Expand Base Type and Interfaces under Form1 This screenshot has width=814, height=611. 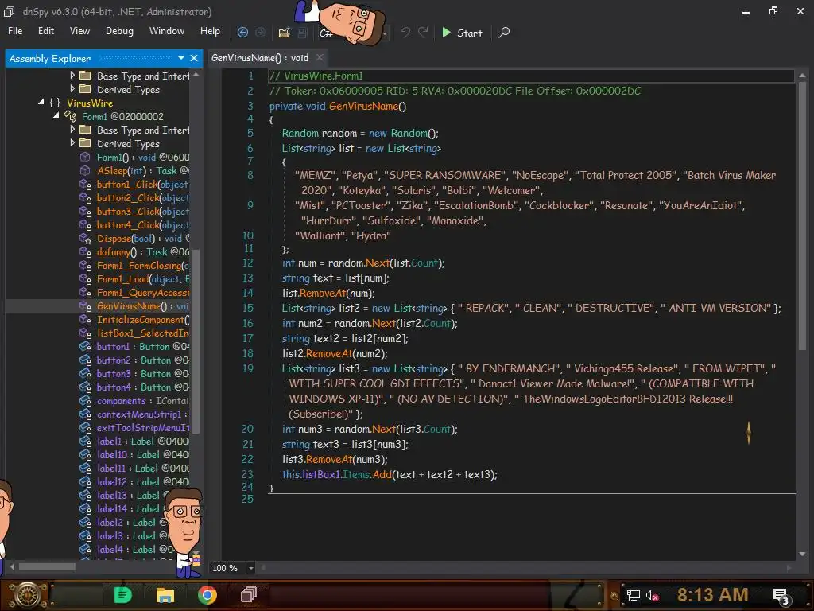coord(72,129)
